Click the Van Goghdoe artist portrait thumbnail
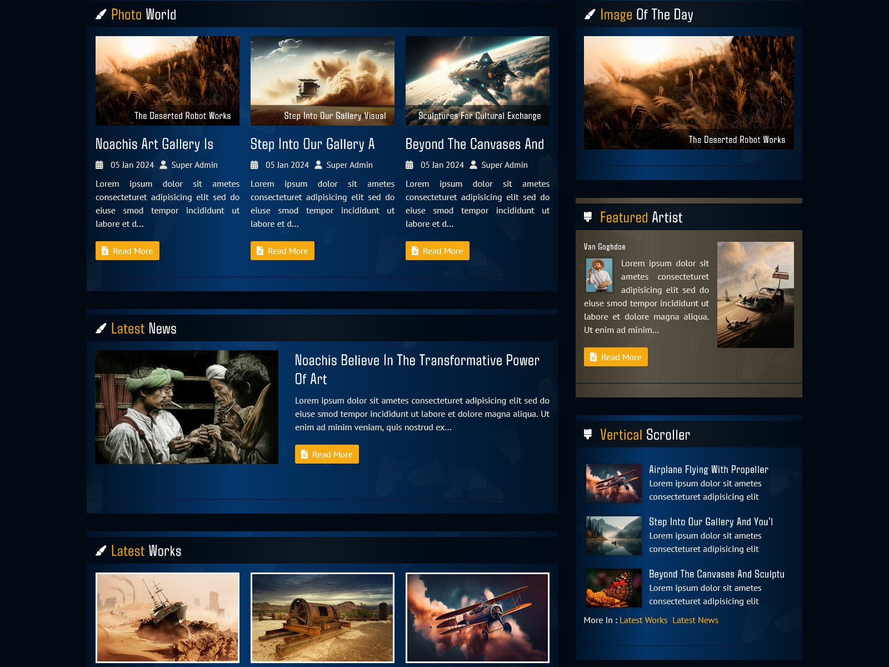889x667 pixels. tap(599, 275)
